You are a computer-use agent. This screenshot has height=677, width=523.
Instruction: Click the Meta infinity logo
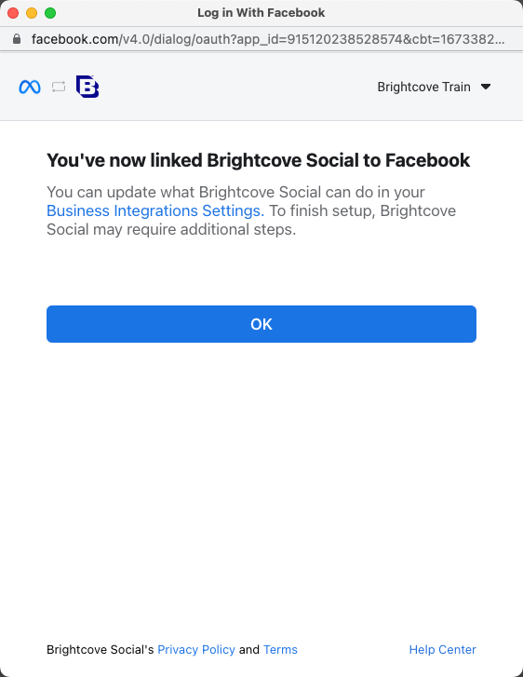tap(30, 87)
